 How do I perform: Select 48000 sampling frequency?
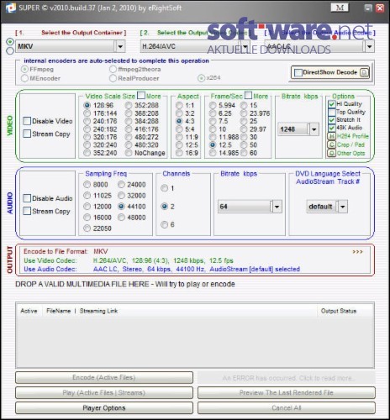tap(121, 218)
